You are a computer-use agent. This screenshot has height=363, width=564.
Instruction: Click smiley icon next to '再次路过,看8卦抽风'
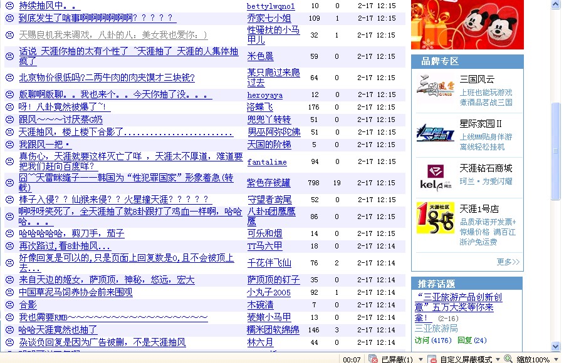click(x=10, y=246)
